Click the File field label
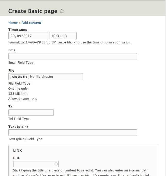Screen dimensions: 166x176 pos(11,70)
